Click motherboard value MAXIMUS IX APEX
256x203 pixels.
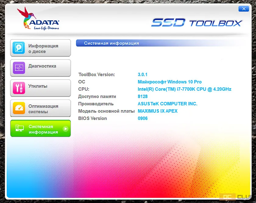coord(158,111)
